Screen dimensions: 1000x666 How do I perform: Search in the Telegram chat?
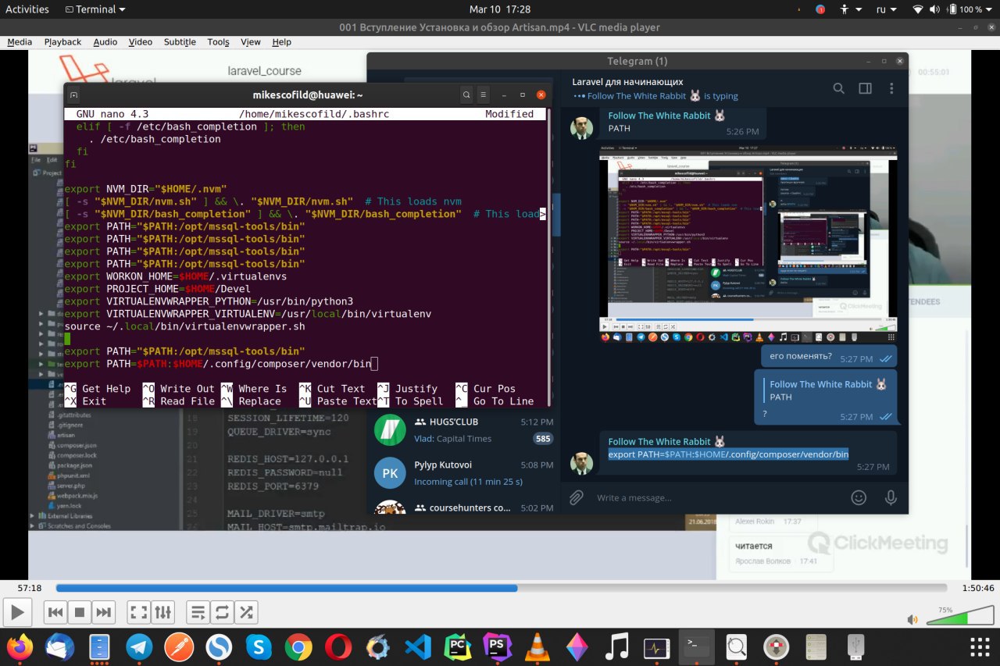(x=838, y=88)
